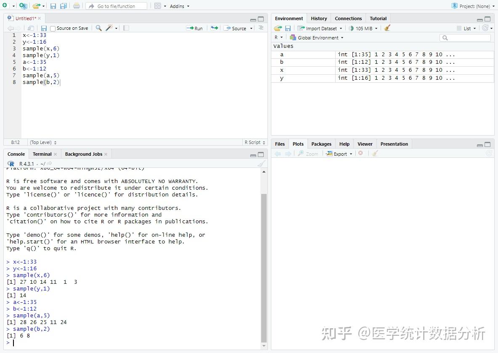Click the code tools magic wand icon
Viewport: 498px width, 353px height.
[x=109, y=28]
